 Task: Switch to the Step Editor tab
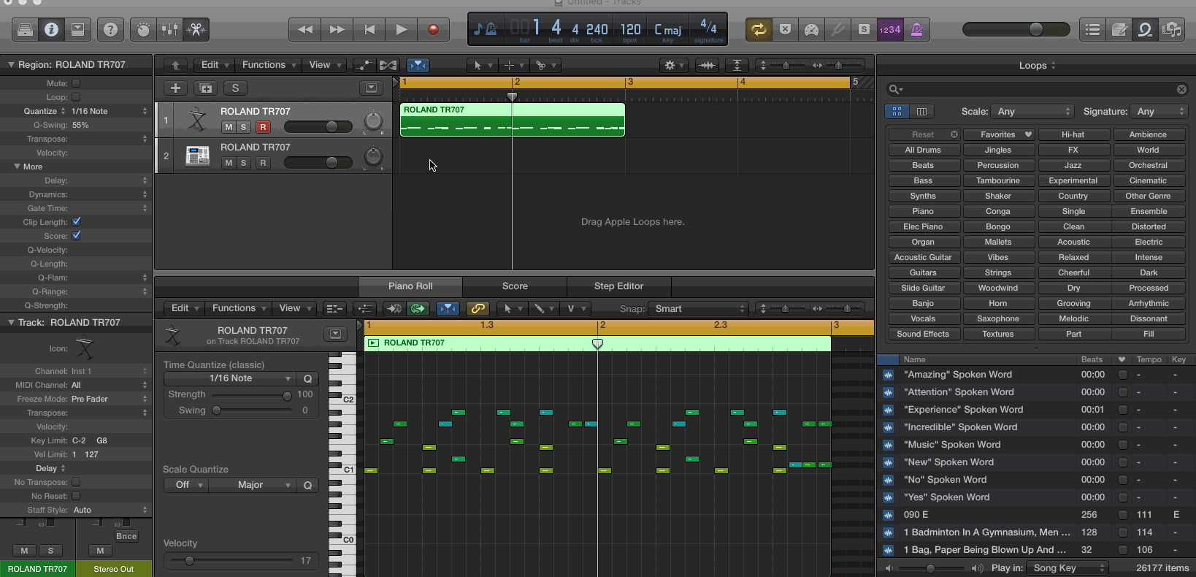618,286
